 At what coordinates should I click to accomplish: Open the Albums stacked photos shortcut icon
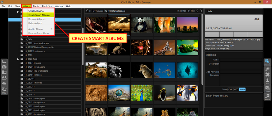coord(4,89)
